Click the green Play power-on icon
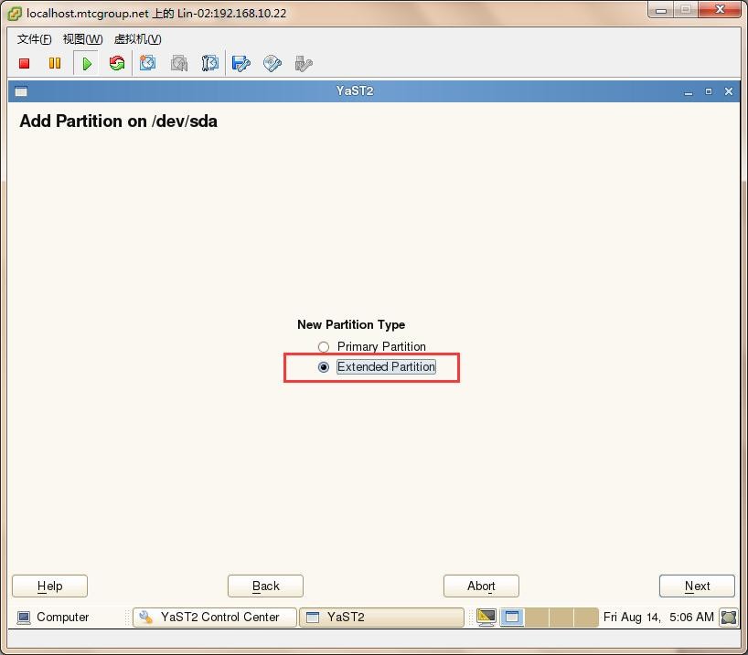Screen dimensions: 748x655 coord(87,63)
